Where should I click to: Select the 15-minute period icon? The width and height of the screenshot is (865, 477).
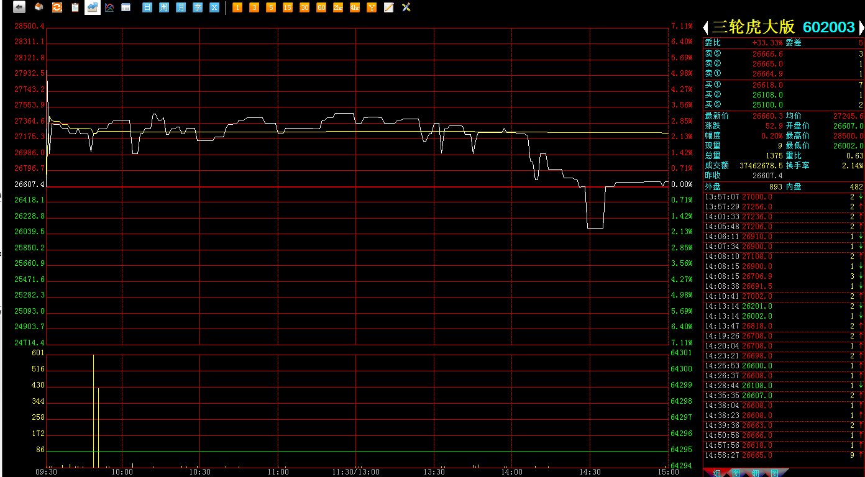tap(288, 7)
